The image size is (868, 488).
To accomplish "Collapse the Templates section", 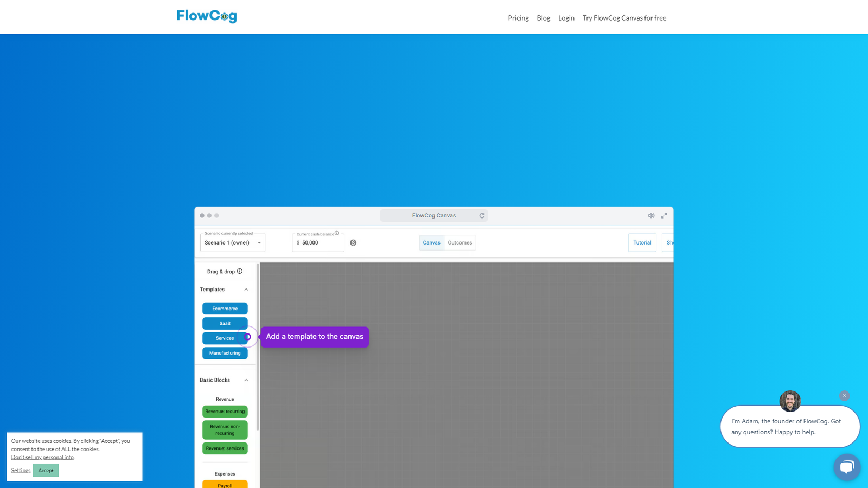I will click(246, 290).
